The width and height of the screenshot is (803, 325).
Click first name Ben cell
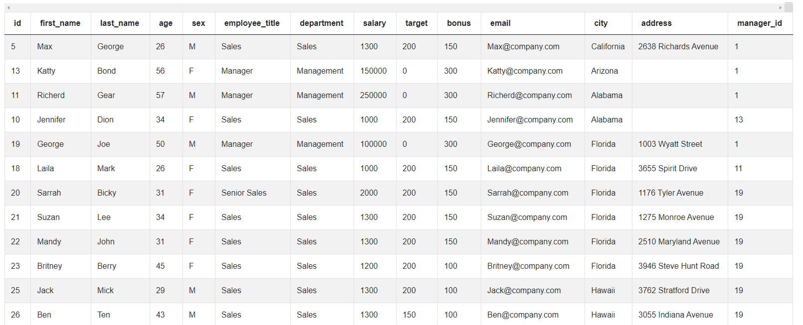click(x=61, y=314)
